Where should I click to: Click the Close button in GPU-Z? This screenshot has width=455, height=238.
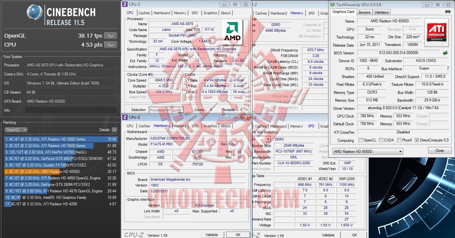(x=439, y=151)
